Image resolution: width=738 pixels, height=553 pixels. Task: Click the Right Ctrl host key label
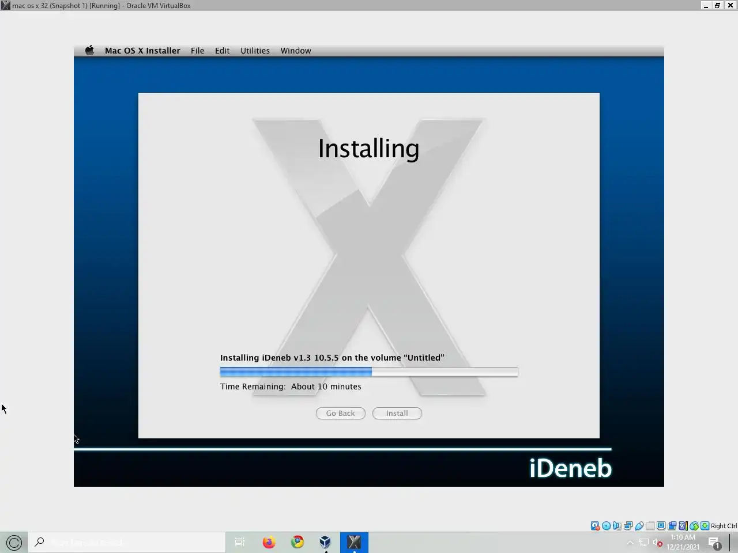pos(724,526)
